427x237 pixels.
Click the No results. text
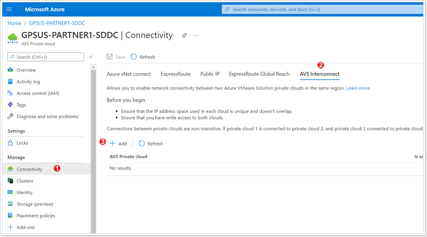121,168
